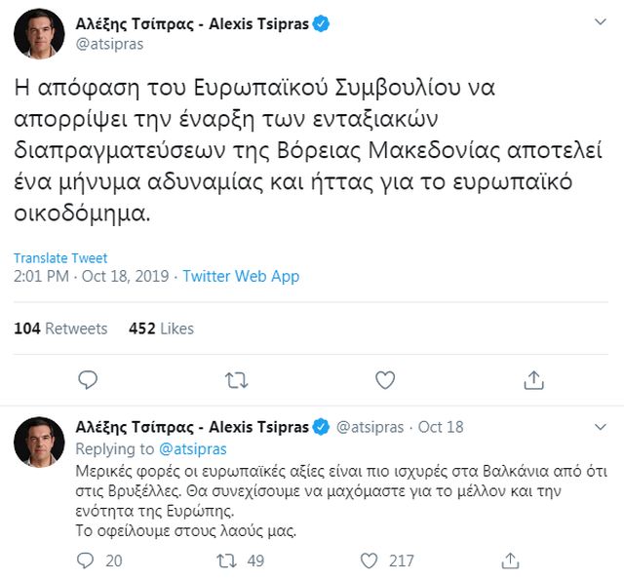Screen dimensions: 624x580
Task: View the 104 Retweets list
Action: [x=60, y=329]
